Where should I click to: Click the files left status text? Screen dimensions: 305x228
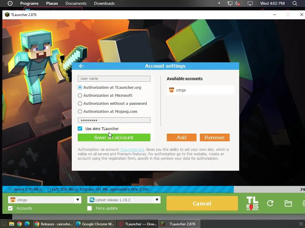(99, 189)
